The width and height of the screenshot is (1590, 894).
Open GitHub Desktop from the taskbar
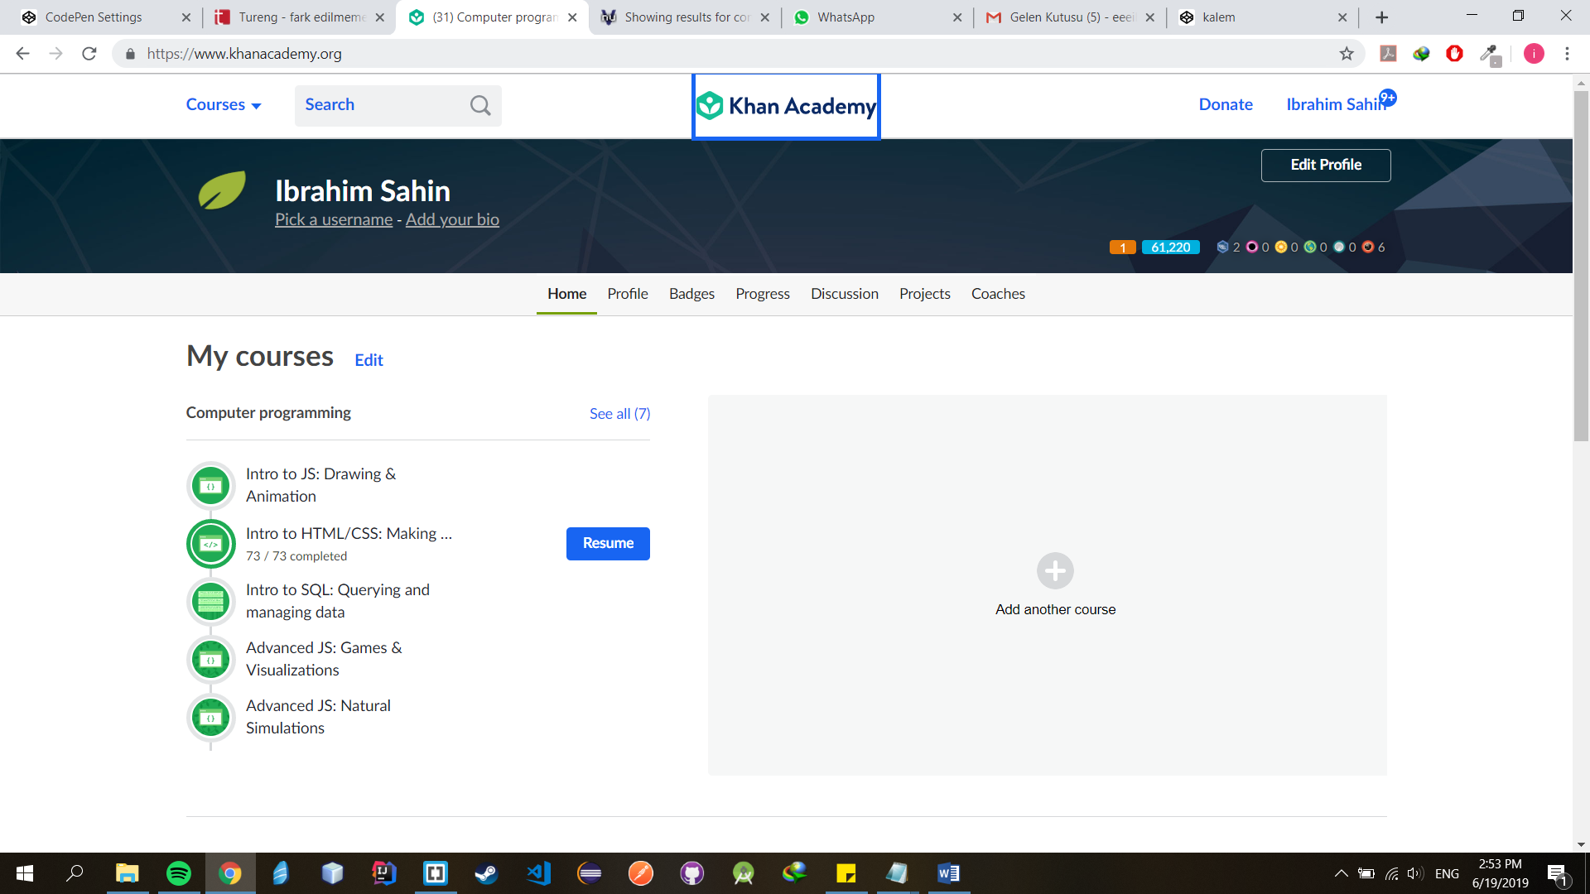[692, 873]
